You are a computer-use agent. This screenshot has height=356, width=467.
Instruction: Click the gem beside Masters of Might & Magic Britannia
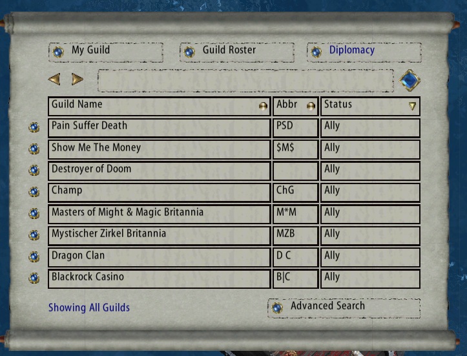pos(34,213)
